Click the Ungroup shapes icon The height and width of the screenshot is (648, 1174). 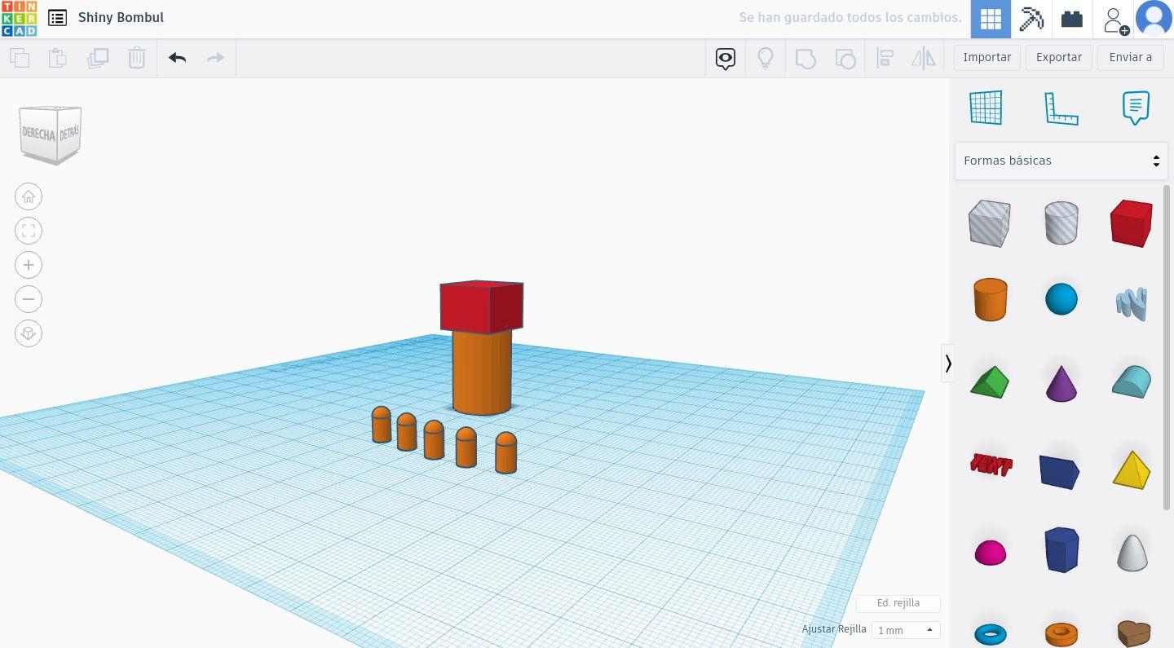pos(845,58)
